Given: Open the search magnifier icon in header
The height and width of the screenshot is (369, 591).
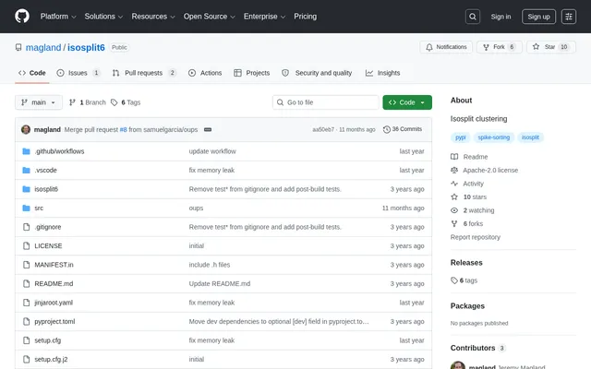Looking at the screenshot, I should (x=472, y=17).
